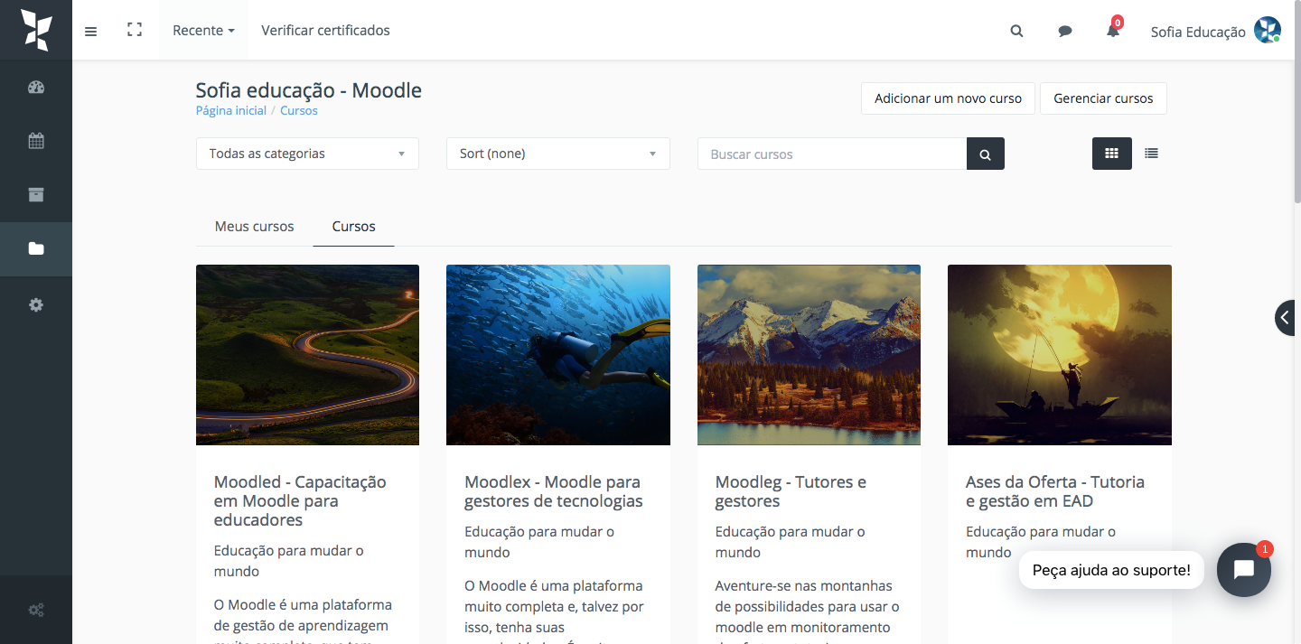Open Verificar certificados menu item
The image size is (1301, 644).
click(326, 31)
